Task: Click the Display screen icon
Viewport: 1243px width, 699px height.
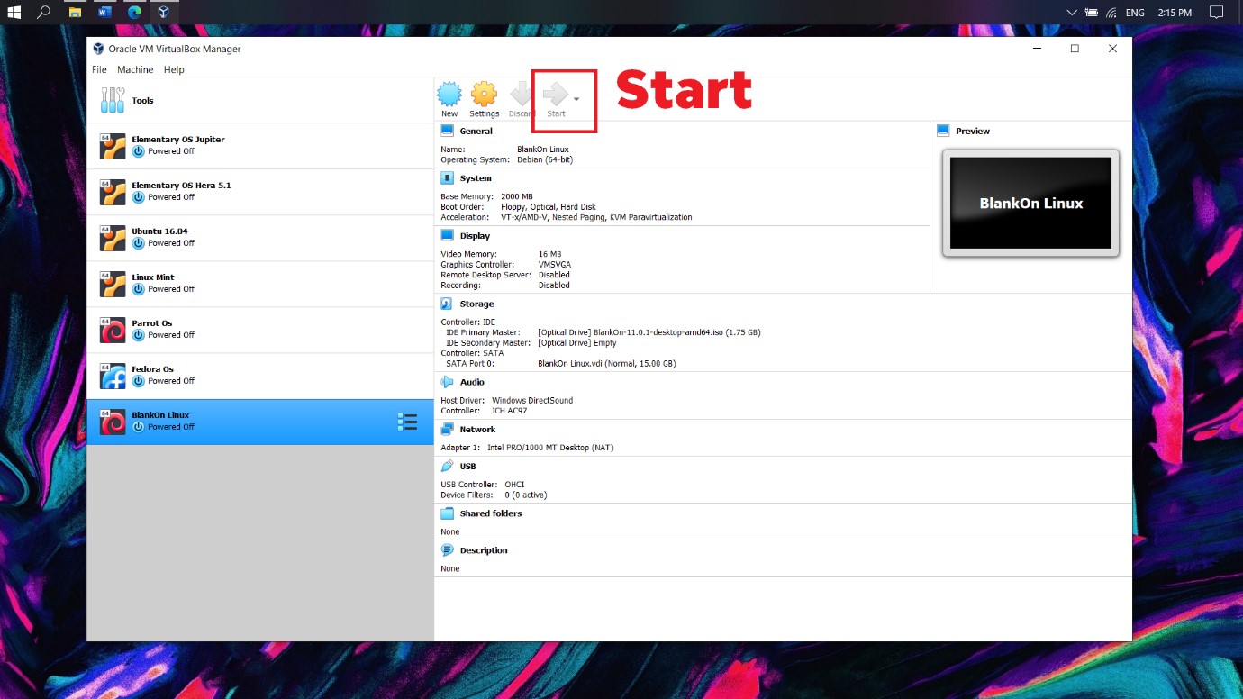Action: point(447,235)
